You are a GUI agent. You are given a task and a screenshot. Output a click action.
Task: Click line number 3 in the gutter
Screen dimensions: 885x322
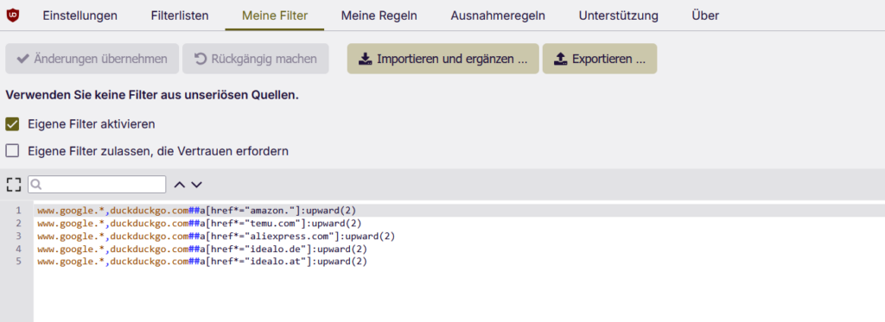19,237
